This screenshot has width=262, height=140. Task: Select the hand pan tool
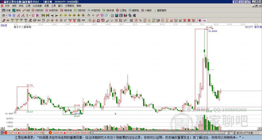coord(89,16)
